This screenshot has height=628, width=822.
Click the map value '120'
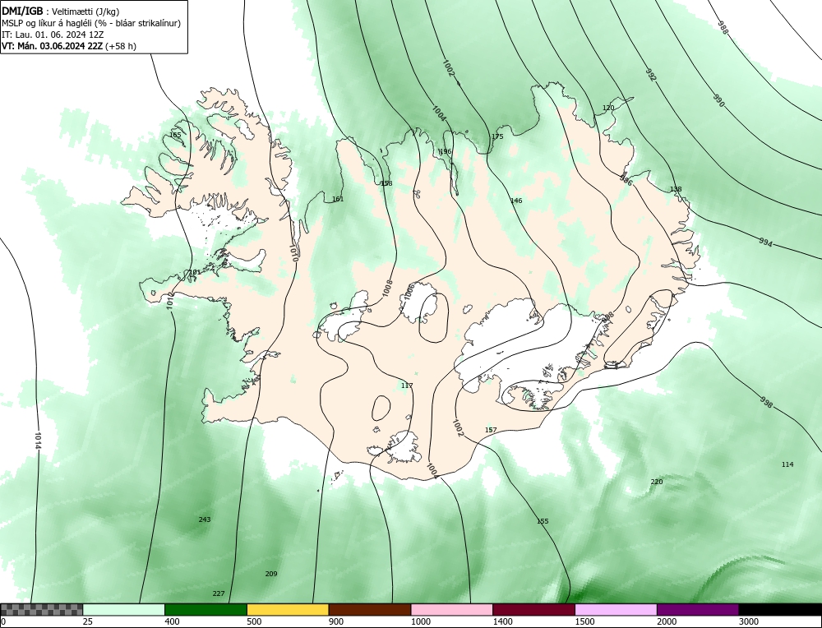608,108
